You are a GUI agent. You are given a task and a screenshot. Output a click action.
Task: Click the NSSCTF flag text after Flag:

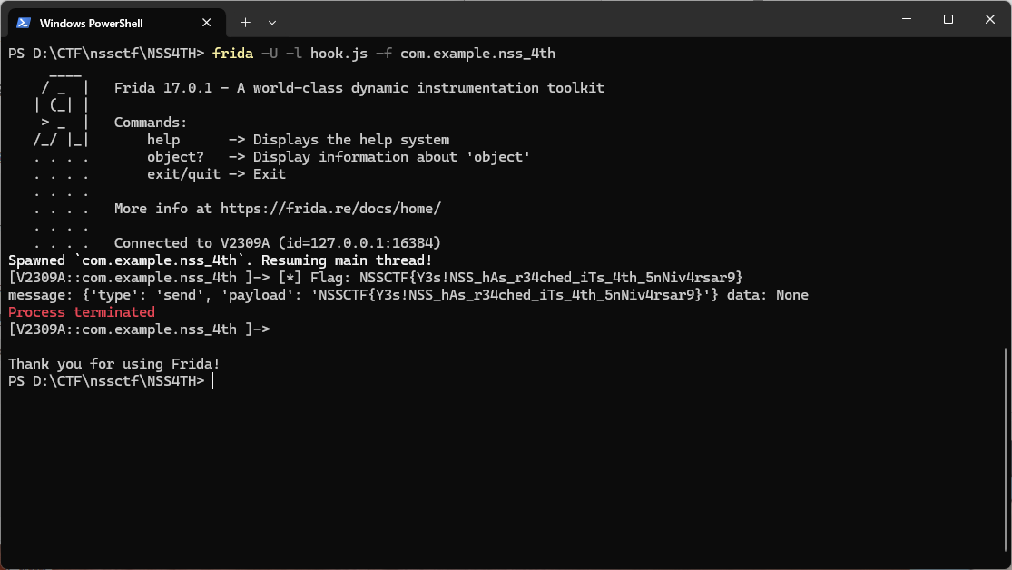pyautogui.click(x=551, y=278)
